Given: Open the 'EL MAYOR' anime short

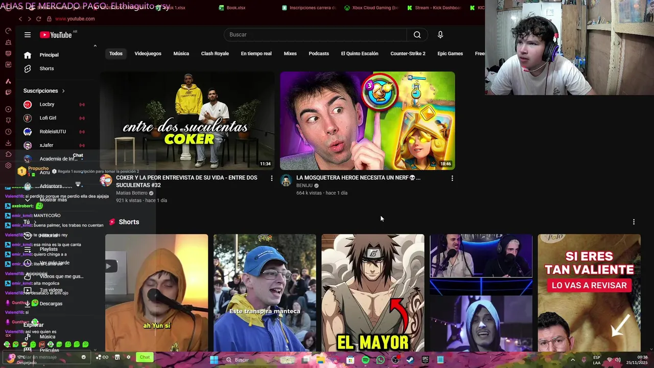Looking at the screenshot, I should 372,293.
